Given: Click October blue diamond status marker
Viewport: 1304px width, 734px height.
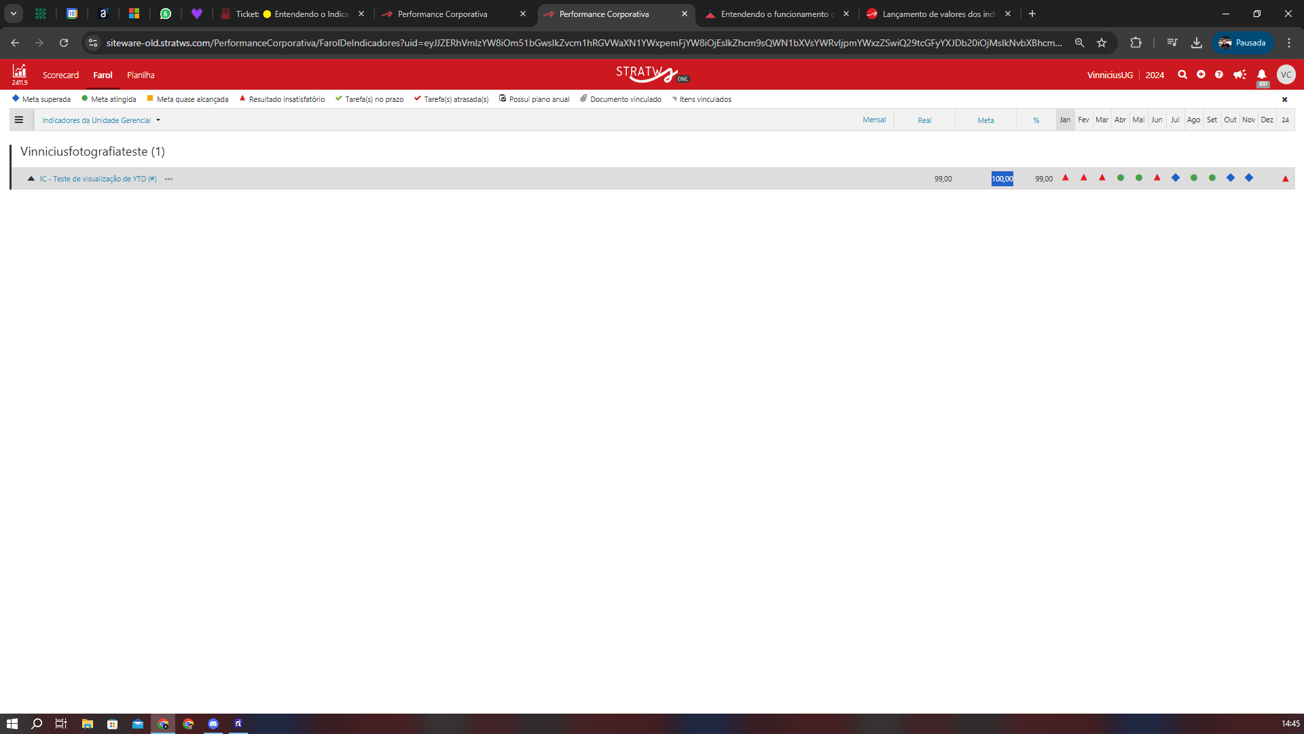Looking at the screenshot, I should pos(1231,178).
